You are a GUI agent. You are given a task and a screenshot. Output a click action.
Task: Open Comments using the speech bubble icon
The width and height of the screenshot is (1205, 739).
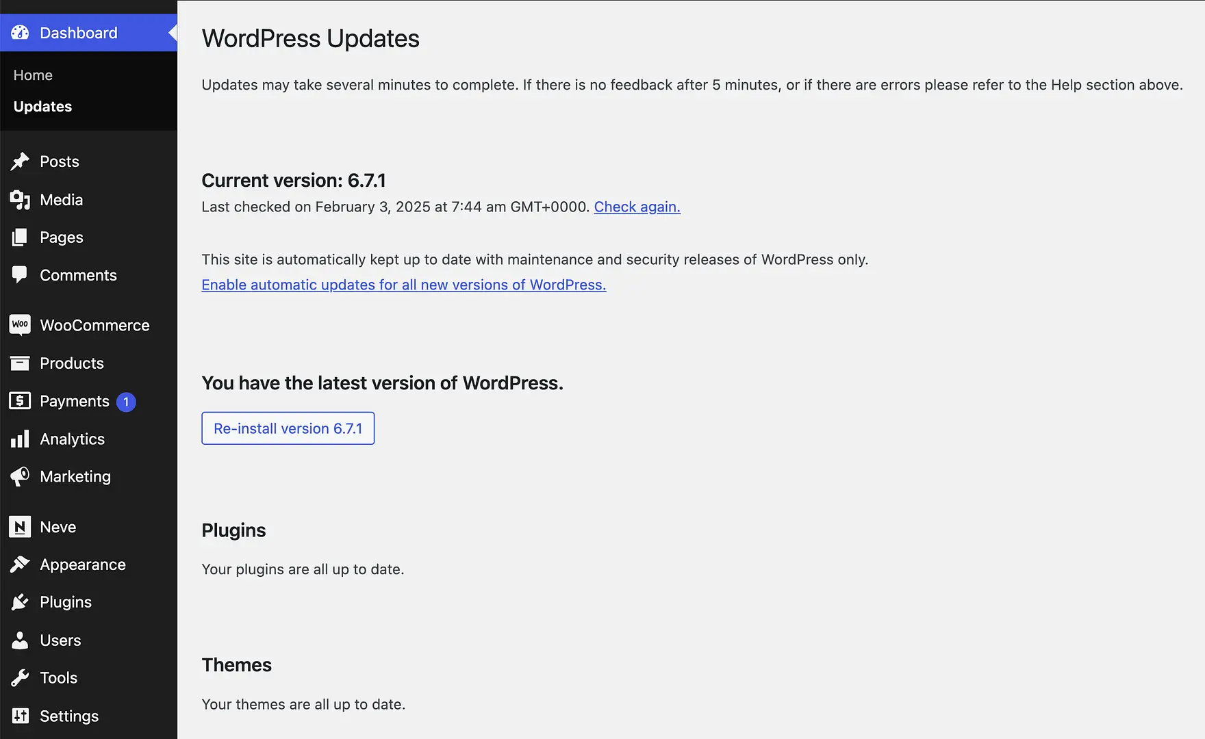[x=20, y=275]
